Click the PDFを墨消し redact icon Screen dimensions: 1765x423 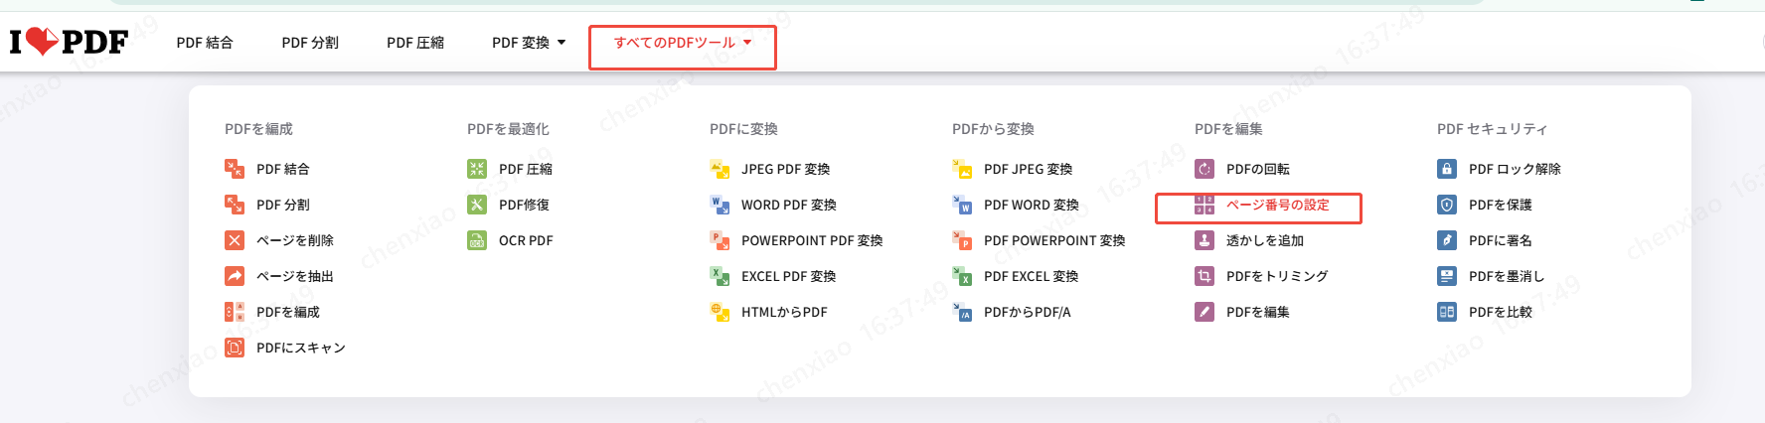pos(1447,276)
